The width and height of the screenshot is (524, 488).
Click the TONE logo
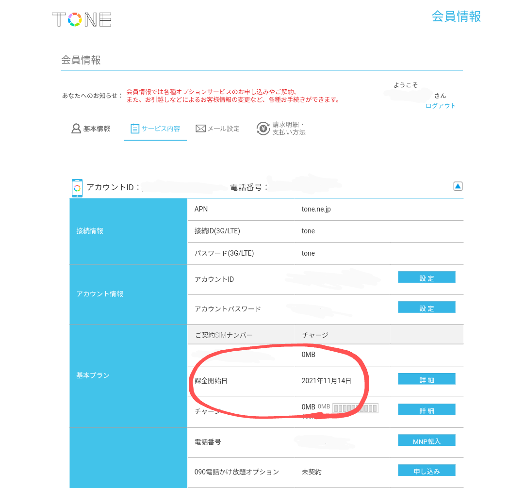[x=82, y=19]
